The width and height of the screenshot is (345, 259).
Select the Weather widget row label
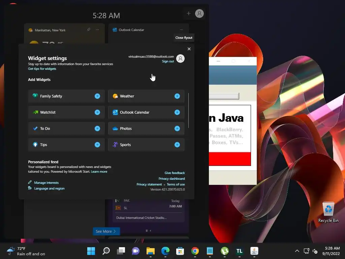click(127, 96)
